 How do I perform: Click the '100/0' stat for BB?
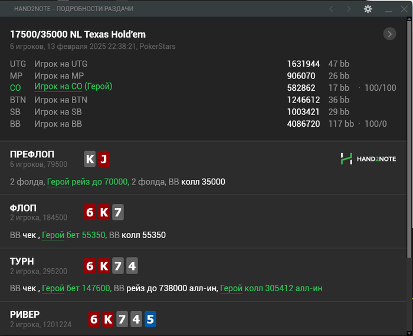click(376, 124)
